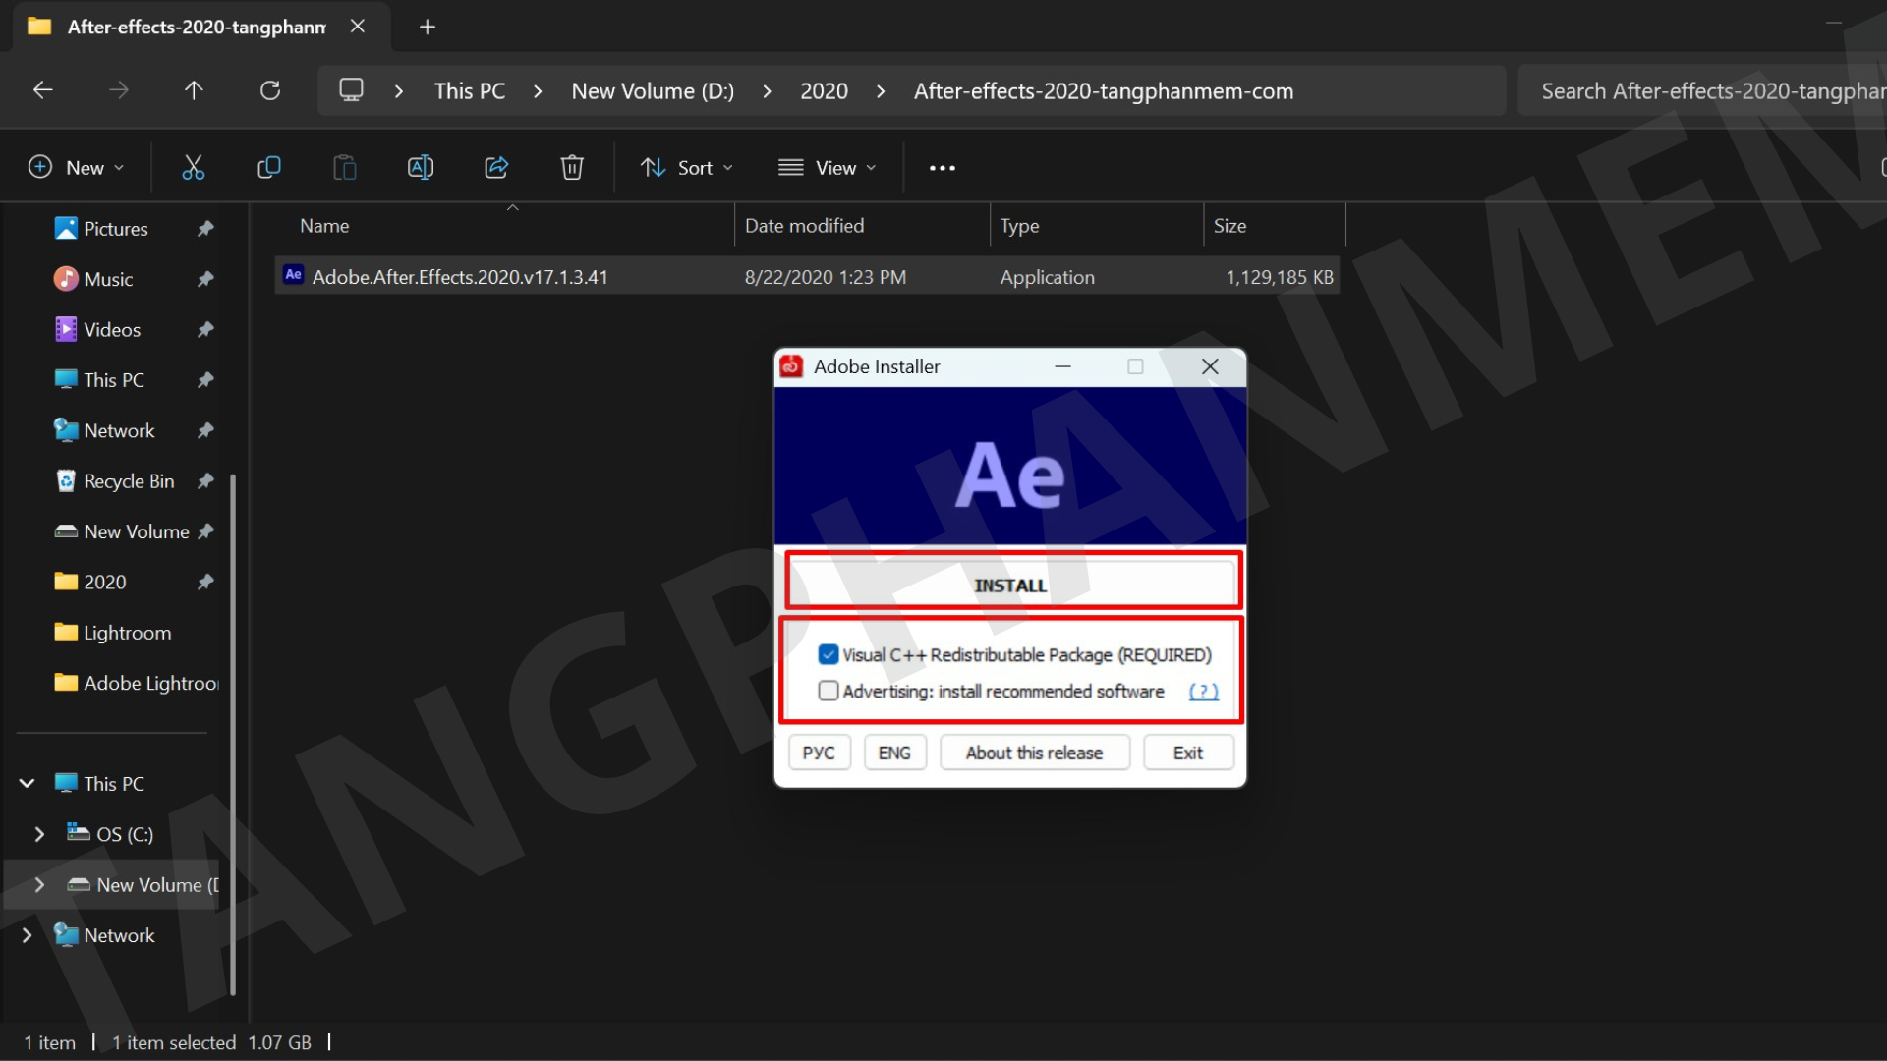Image resolution: width=1887 pixels, height=1061 pixels.
Task: Expand chevron after This PC in breadcrumb
Action: click(x=538, y=91)
